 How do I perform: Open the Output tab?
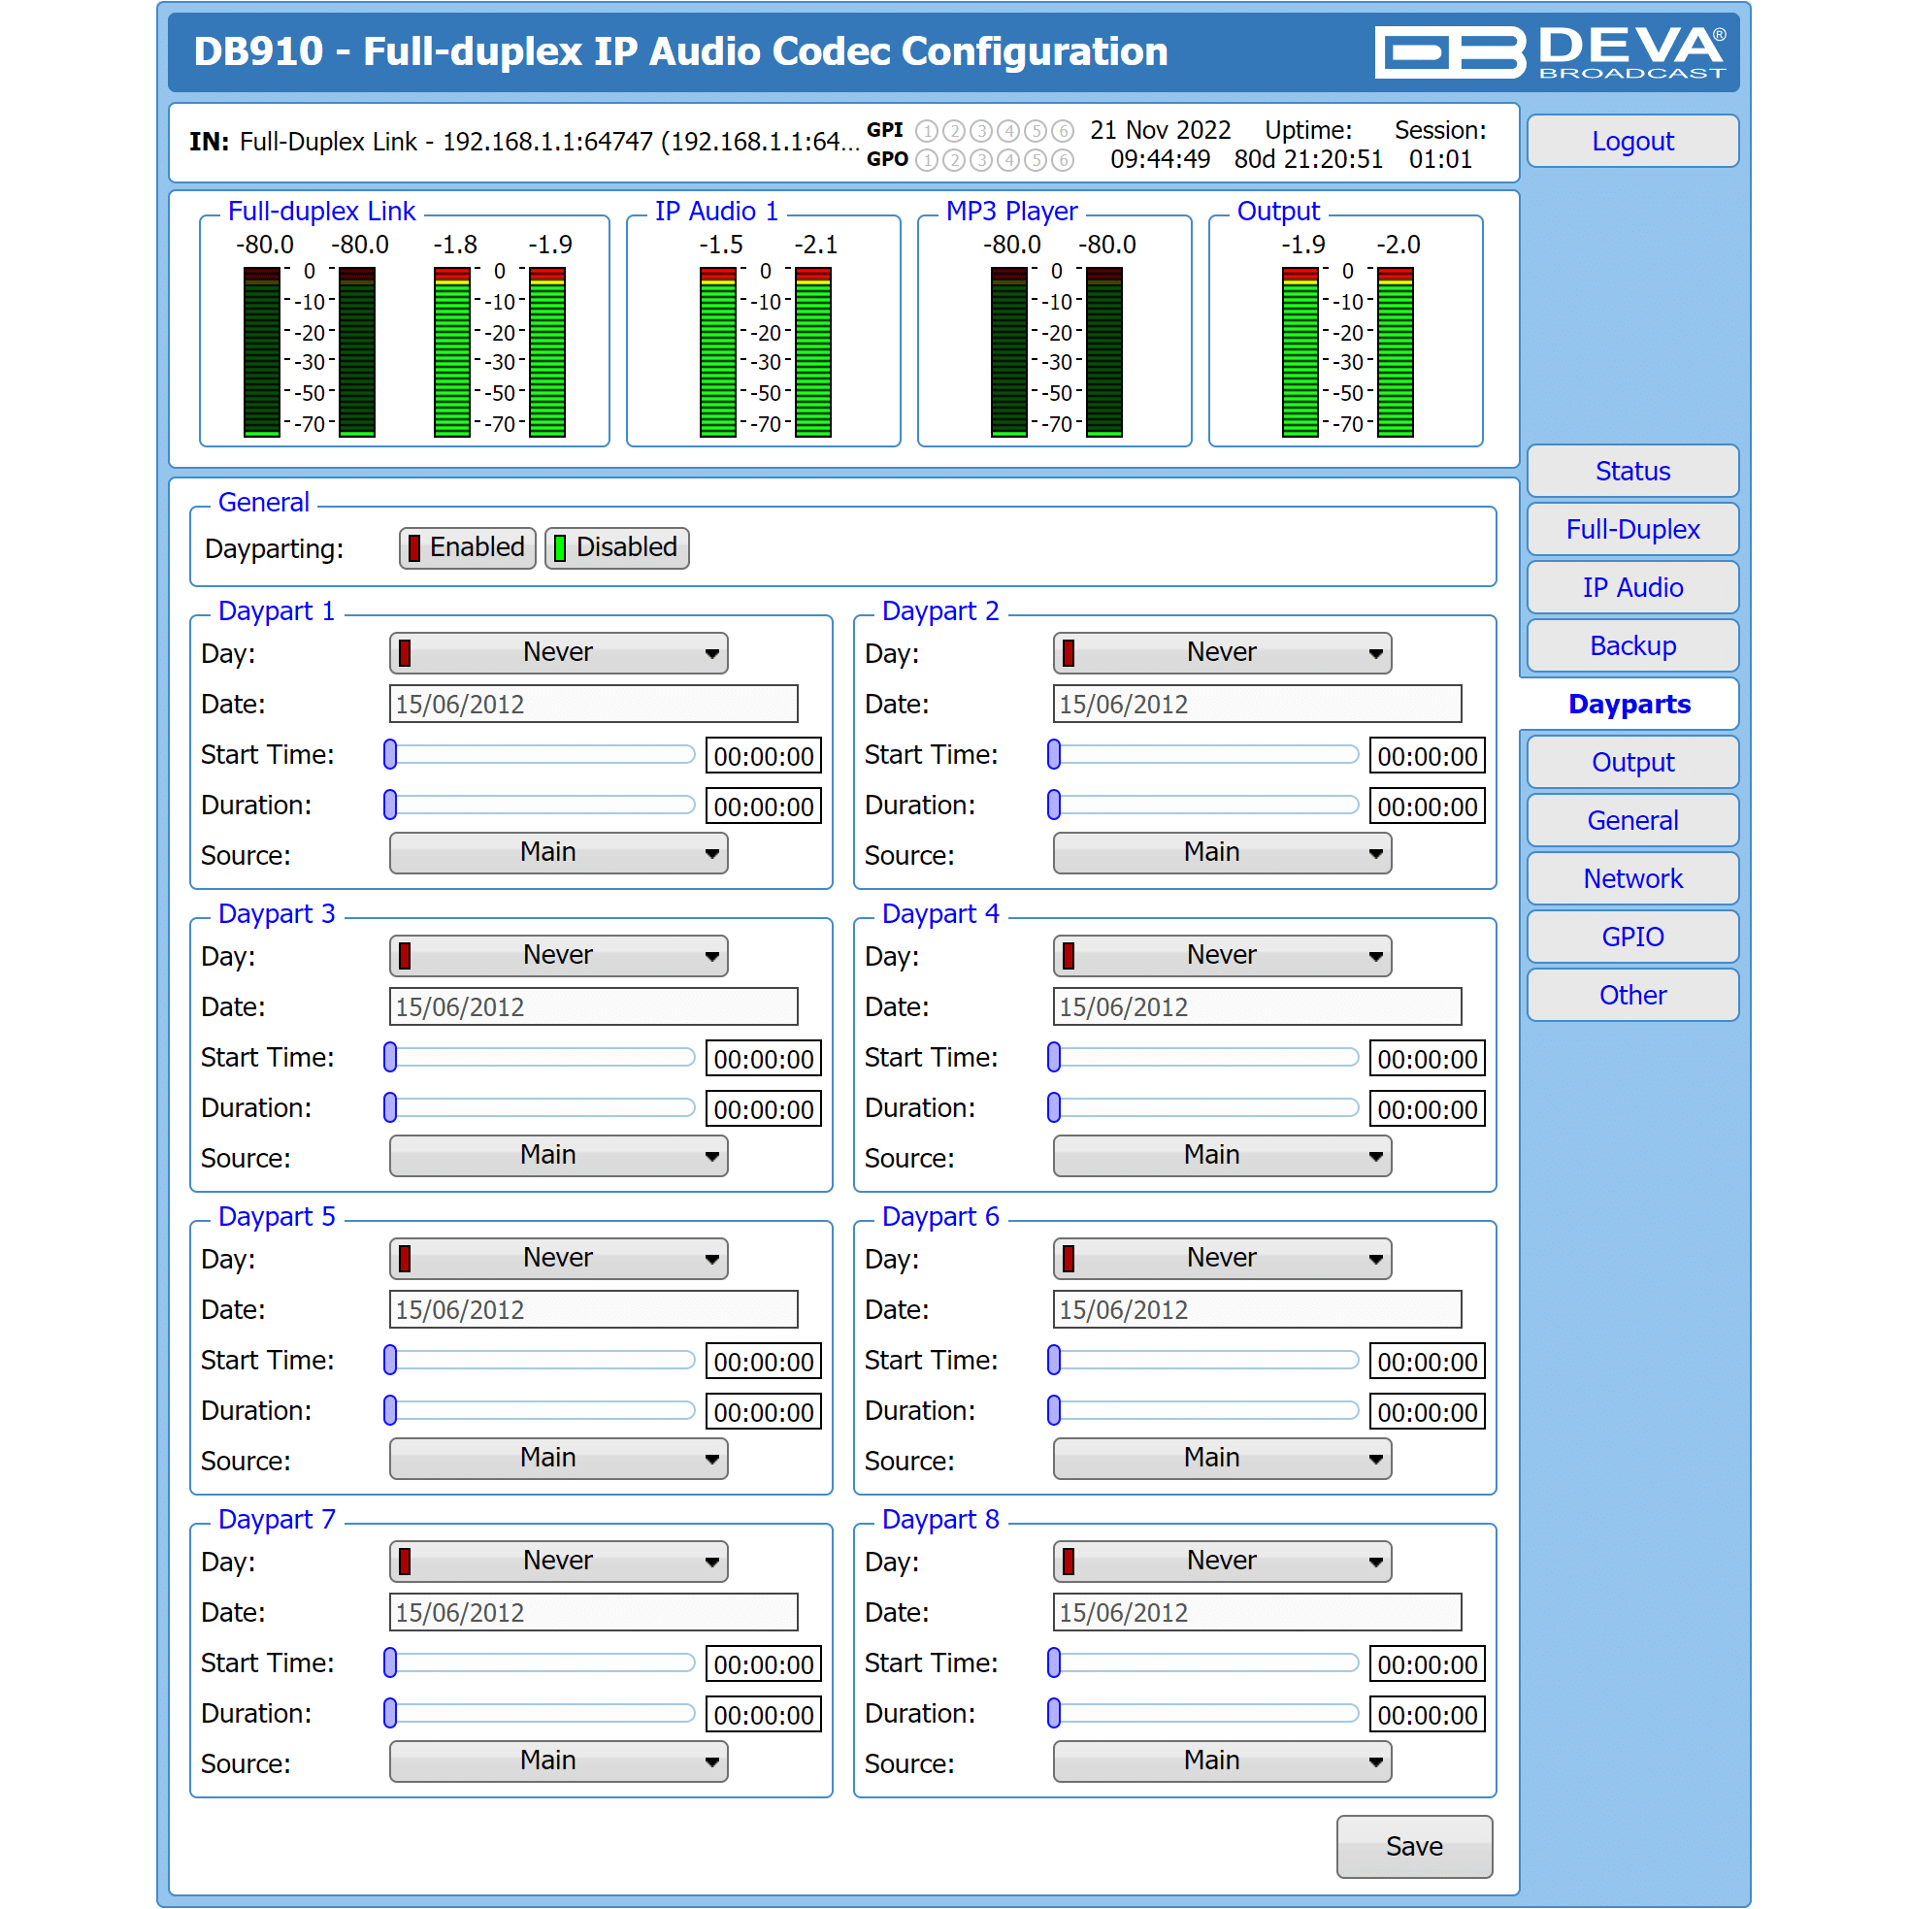click(1632, 763)
